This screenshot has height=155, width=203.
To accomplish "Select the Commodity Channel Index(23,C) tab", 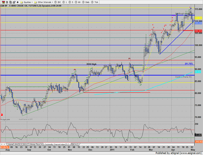I will tap(57, 144).
